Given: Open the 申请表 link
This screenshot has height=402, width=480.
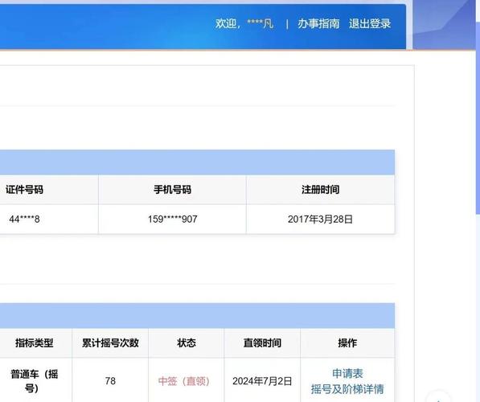Looking at the screenshot, I should pos(347,374).
